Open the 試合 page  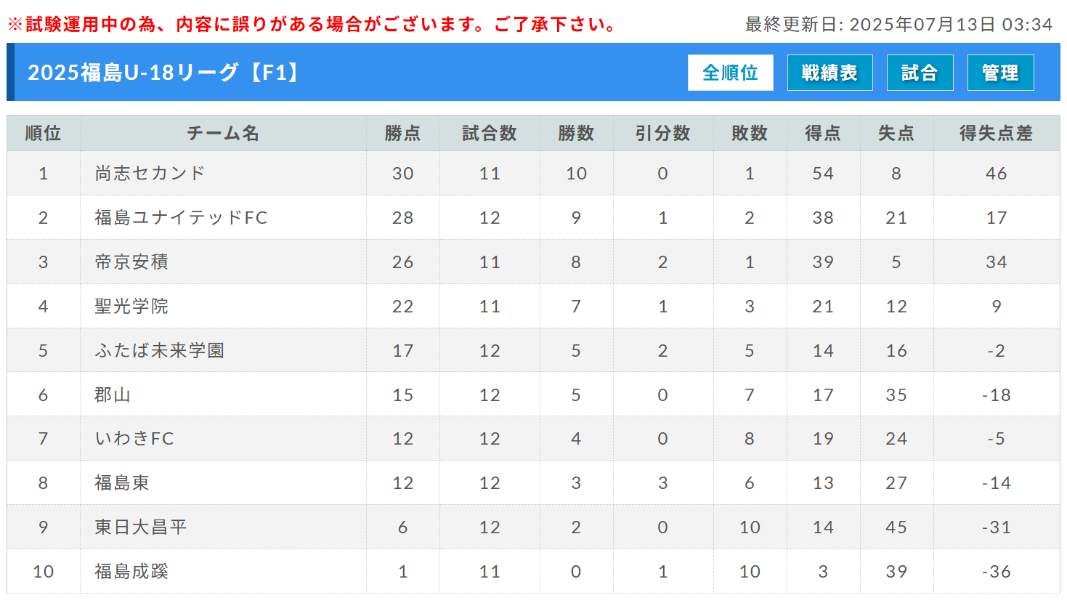pos(920,73)
